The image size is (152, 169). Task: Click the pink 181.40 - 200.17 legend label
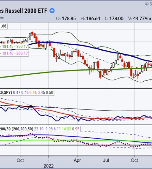pyautogui.click(x=14, y=53)
